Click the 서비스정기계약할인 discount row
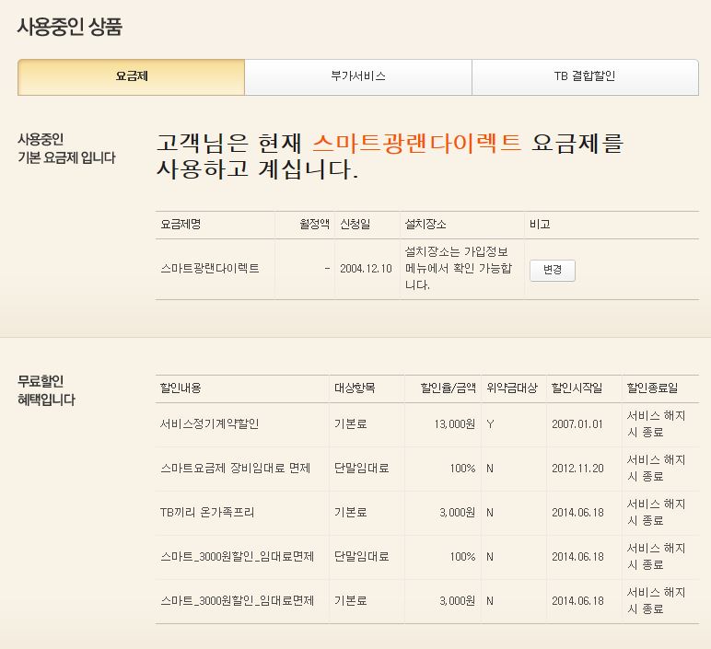The width and height of the screenshot is (711, 649). coord(209,424)
